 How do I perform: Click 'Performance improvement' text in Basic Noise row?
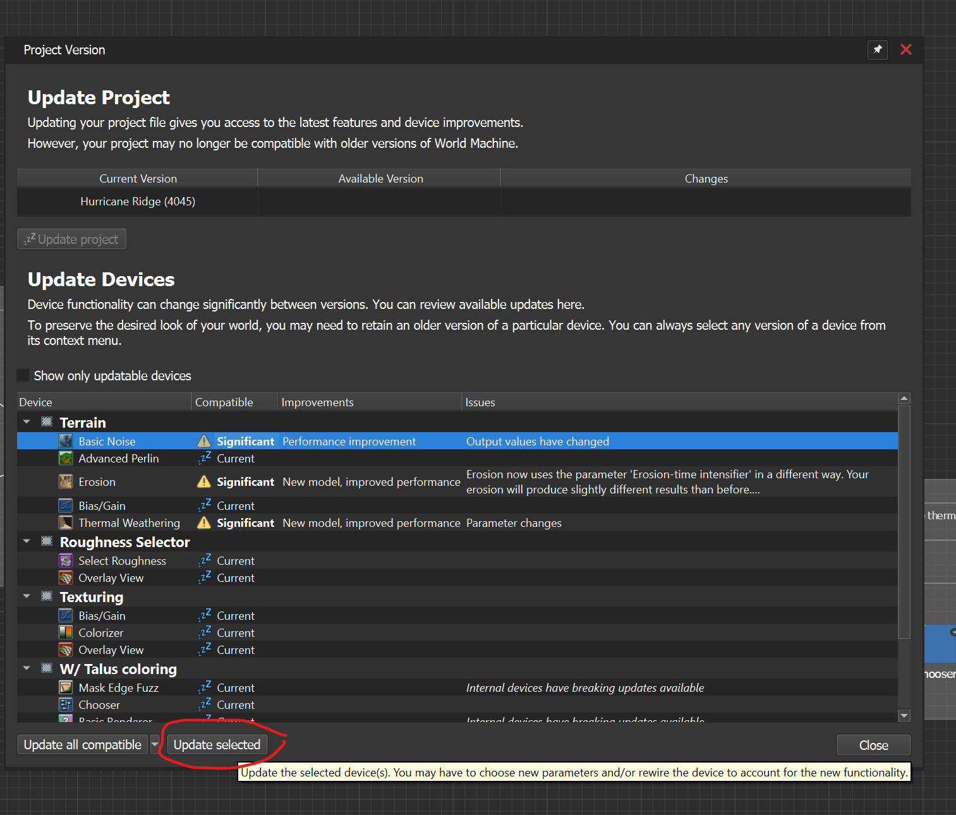[349, 441]
